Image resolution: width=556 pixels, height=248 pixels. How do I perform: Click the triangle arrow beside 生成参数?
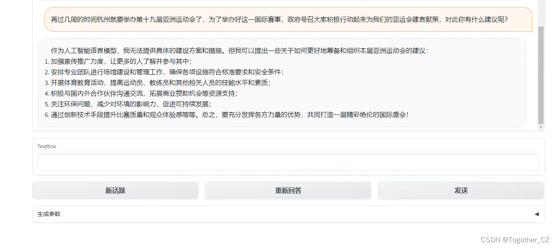pos(536,214)
